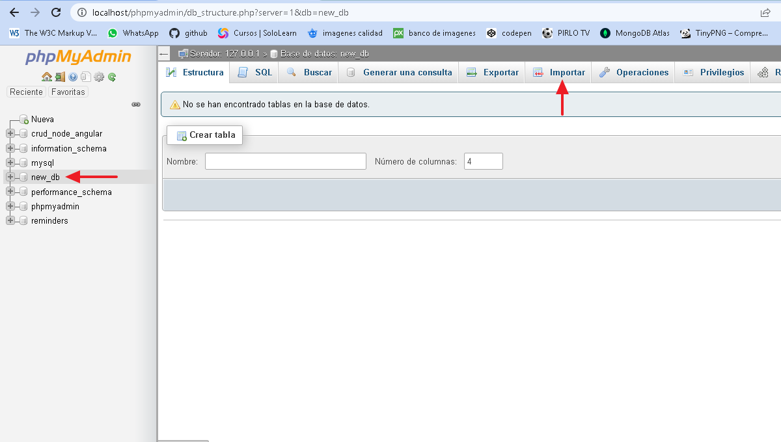The width and height of the screenshot is (781, 442).
Task: Open the SQL query window icon
Action: tap(86, 77)
